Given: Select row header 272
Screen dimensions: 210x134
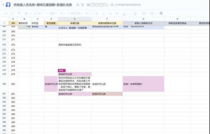Looking at the screenshot, I should 4,45.
